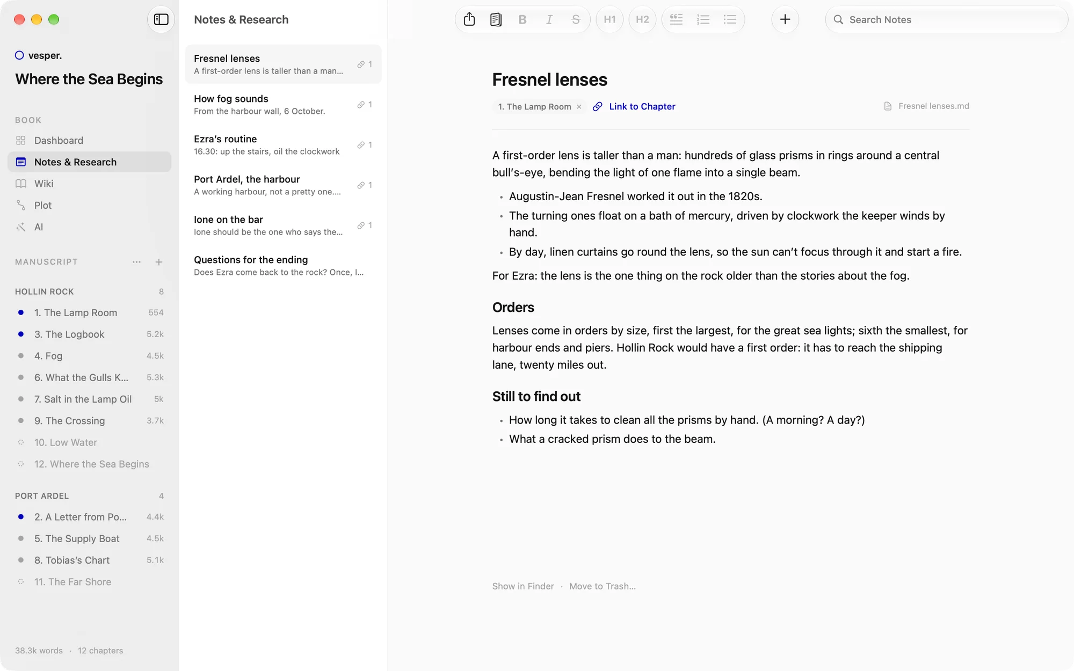The image size is (1074, 671).
Task: Toggle bold formatting
Action: pos(522,19)
